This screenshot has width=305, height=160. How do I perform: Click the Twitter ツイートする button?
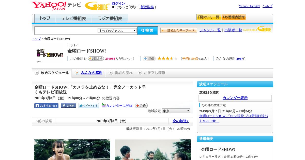[x=89, y=106]
